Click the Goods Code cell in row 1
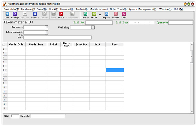Viewport: 196px width, 126px height. [x=16, y=49]
